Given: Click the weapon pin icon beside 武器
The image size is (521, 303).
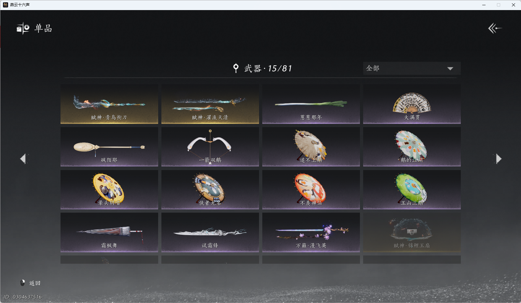Looking at the screenshot, I should 236,68.
